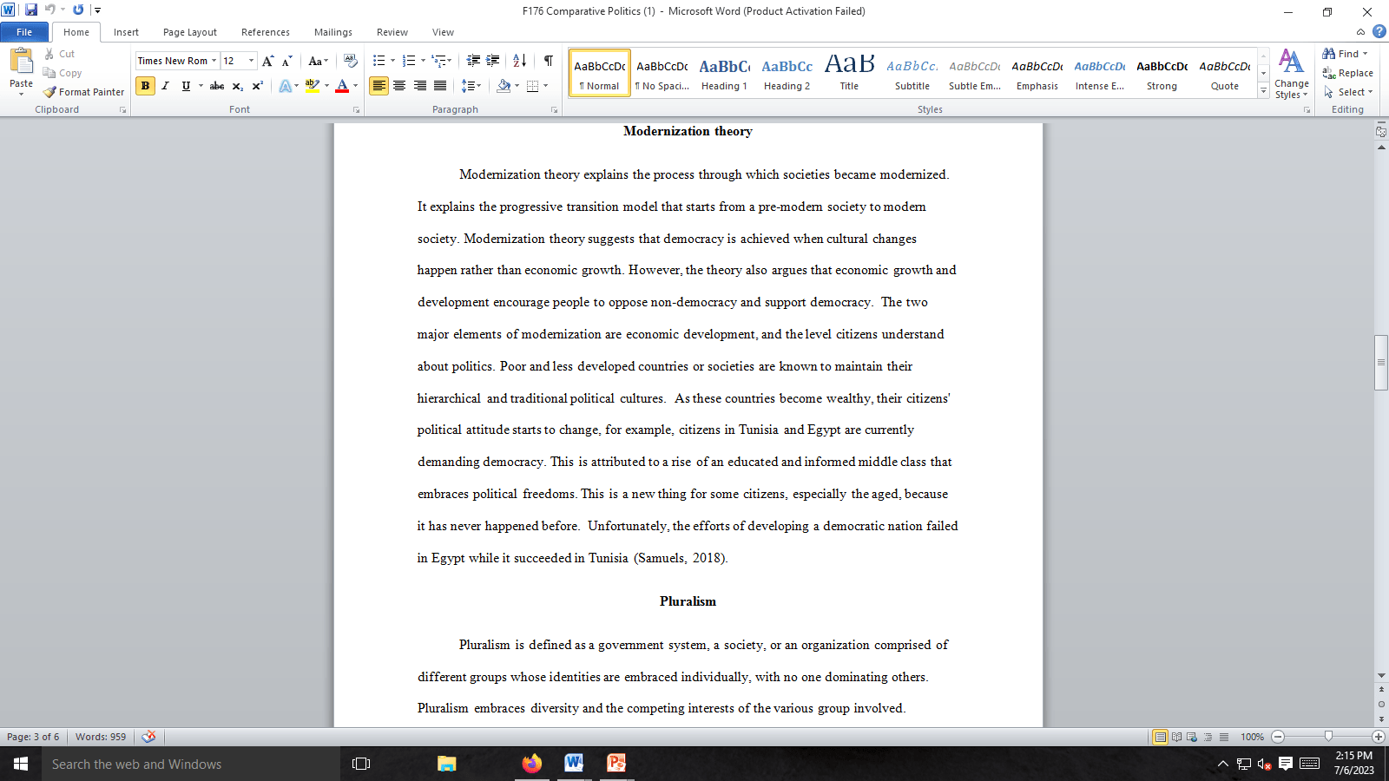Image resolution: width=1389 pixels, height=781 pixels.
Task: Switch to Page Layout tab
Action: point(190,32)
